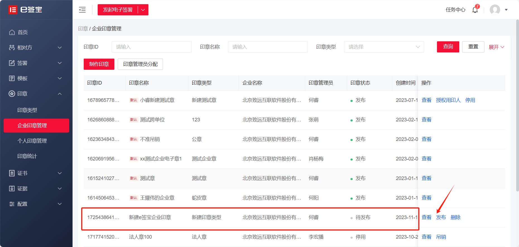Go to 首页 in the sidebar
Screen dimensions: 519x247
23,32
